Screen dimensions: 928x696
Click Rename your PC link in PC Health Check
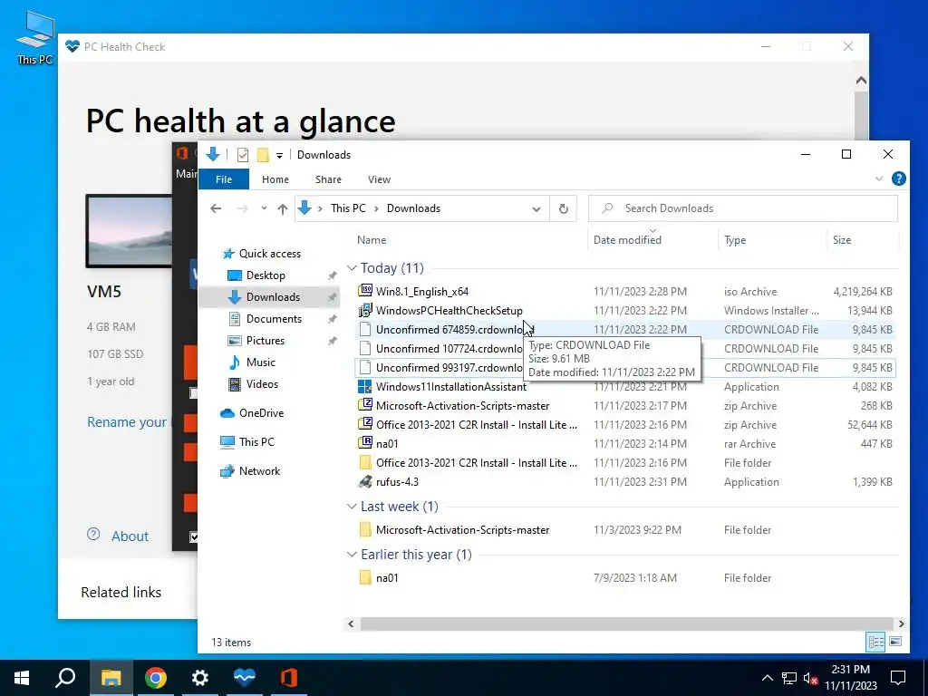coord(127,422)
